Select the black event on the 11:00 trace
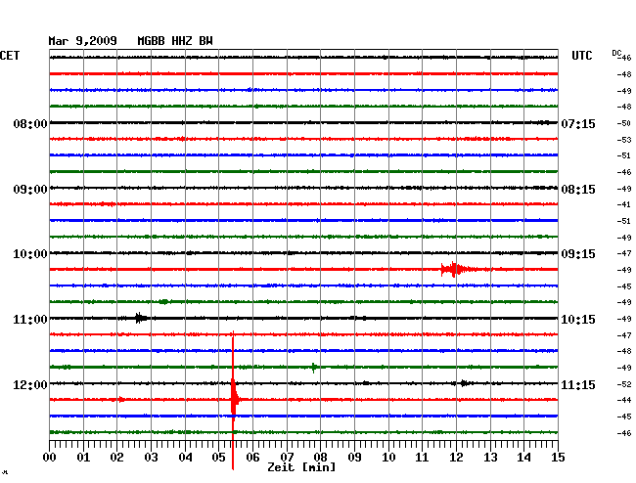The width and height of the screenshot is (636, 483). tap(140, 318)
